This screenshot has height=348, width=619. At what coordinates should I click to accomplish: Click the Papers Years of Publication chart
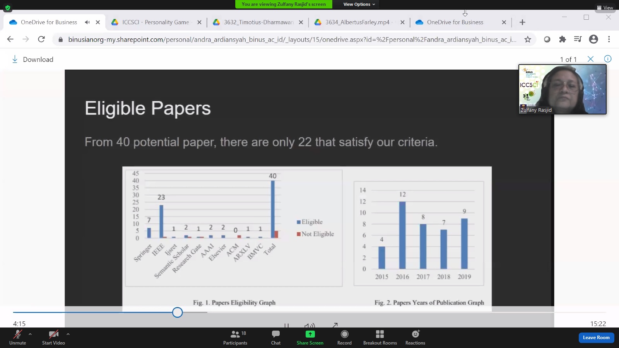point(419,234)
